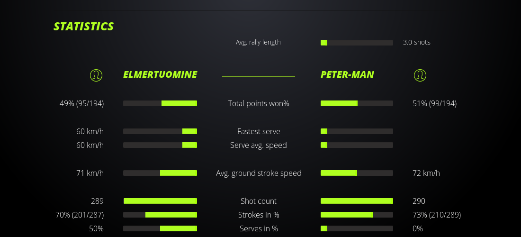Select the 'Fastest serve' label
This screenshot has height=237, width=521.
coord(259,131)
